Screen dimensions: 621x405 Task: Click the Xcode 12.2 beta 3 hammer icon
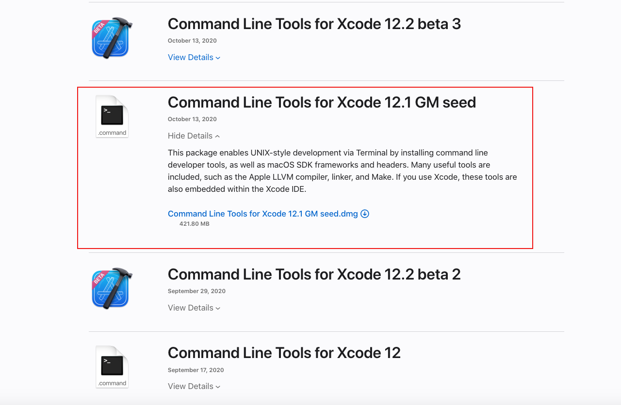coord(112,38)
